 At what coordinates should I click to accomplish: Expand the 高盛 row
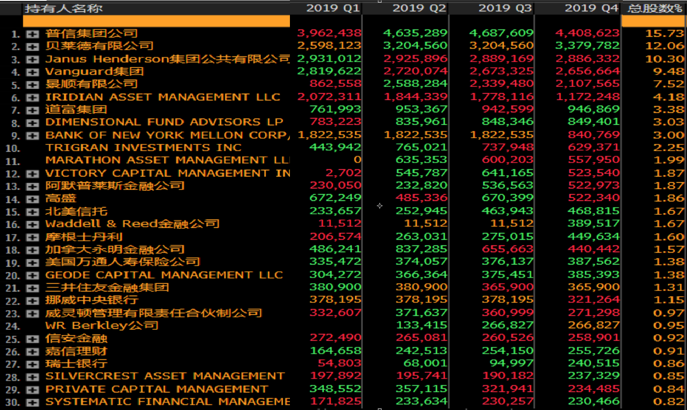[x=33, y=199]
